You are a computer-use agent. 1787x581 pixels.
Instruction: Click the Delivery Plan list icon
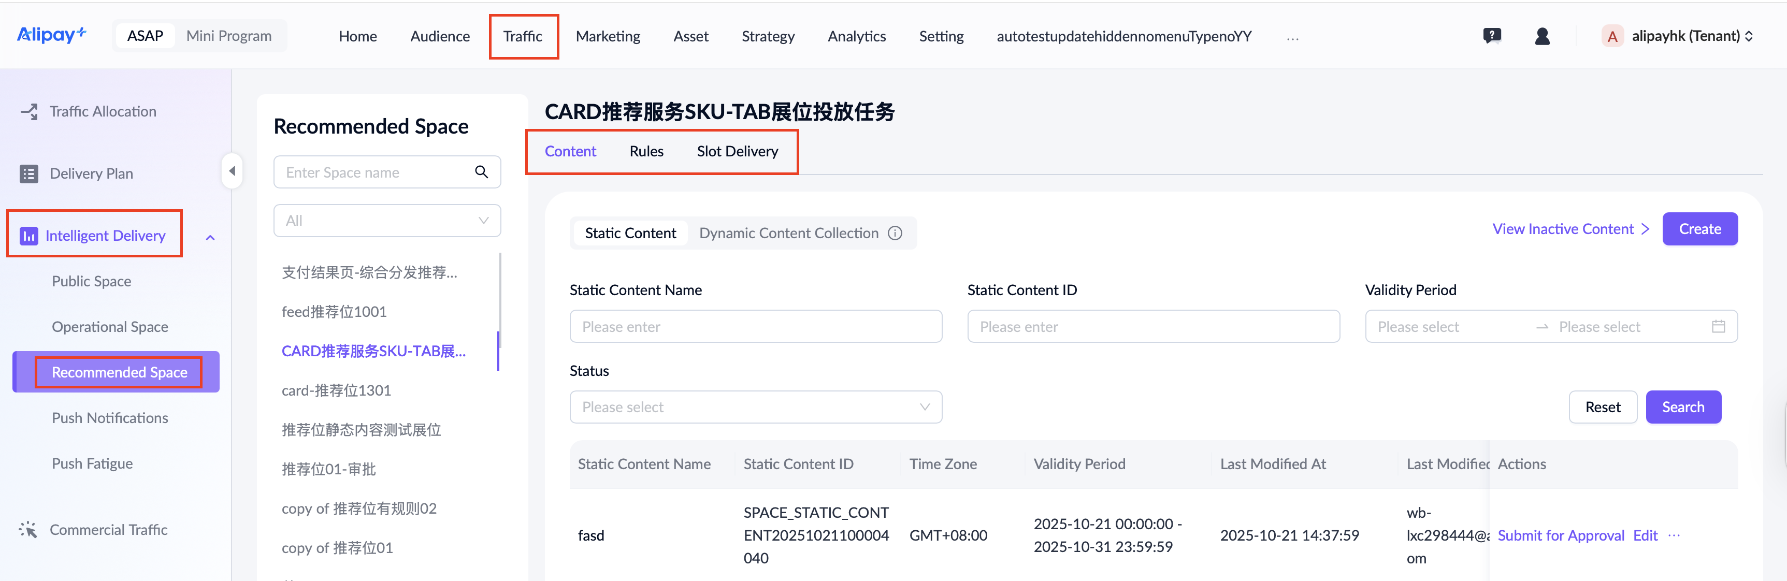pyautogui.click(x=29, y=174)
